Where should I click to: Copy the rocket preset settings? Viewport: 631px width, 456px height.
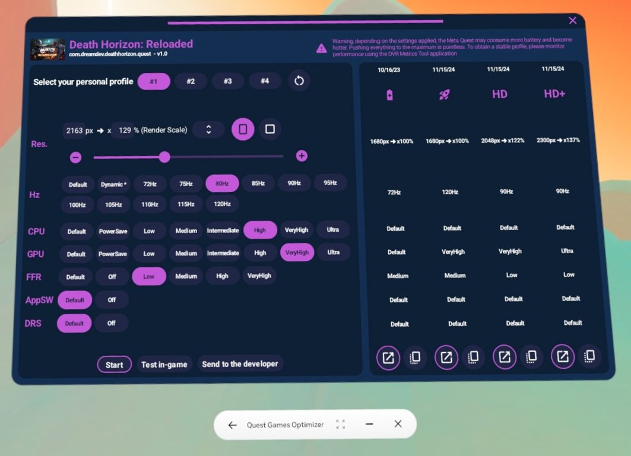[473, 357]
